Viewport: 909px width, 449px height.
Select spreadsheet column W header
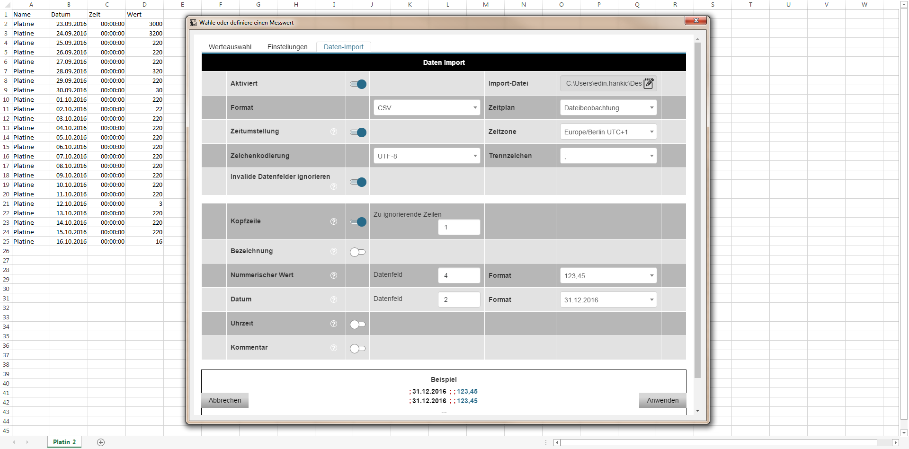click(864, 5)
